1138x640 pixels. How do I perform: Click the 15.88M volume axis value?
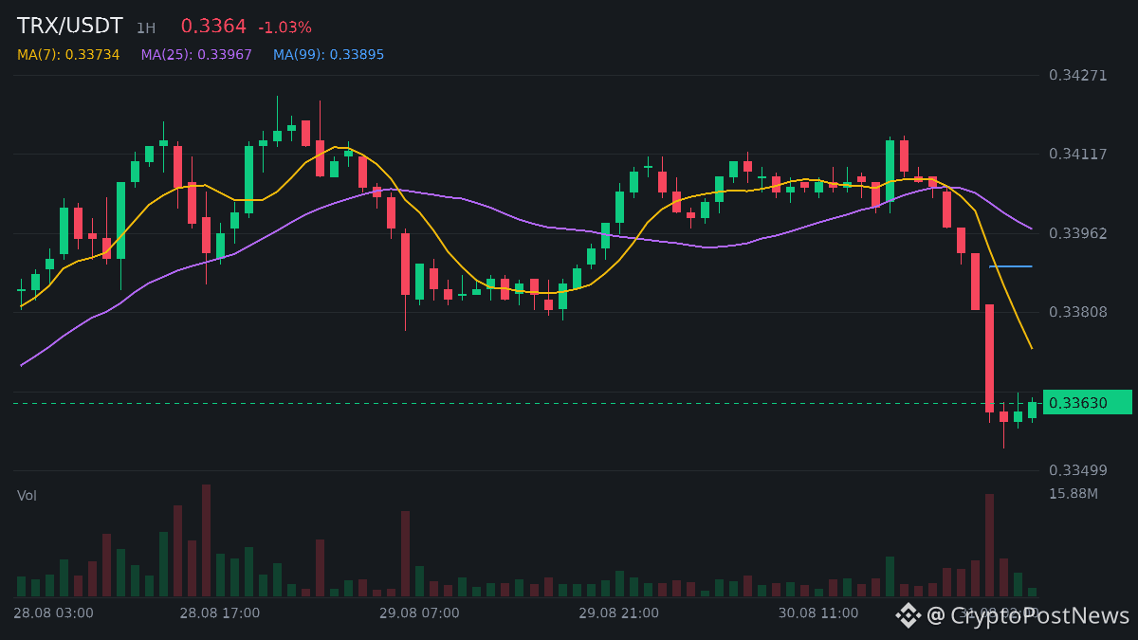coord(1074,494)
